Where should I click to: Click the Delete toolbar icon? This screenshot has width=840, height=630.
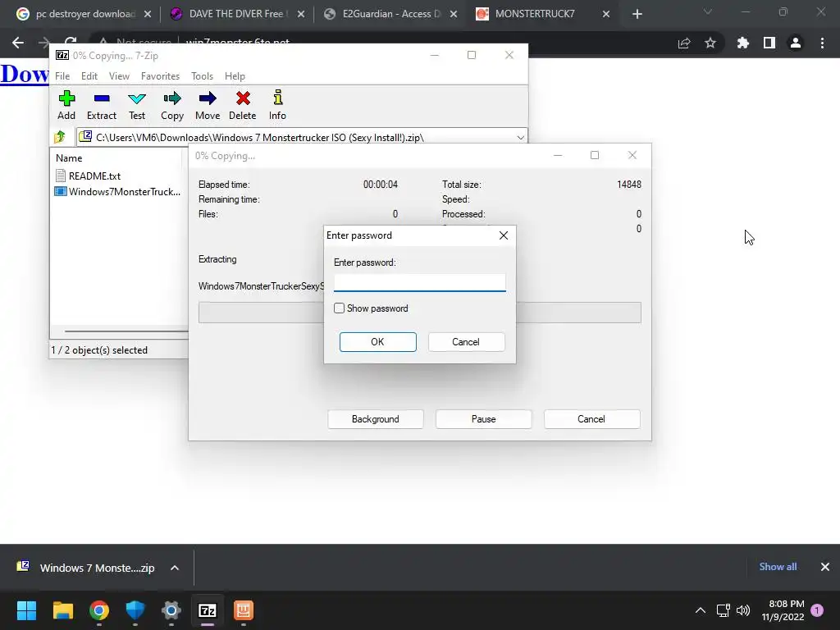(x=243, y=105)
